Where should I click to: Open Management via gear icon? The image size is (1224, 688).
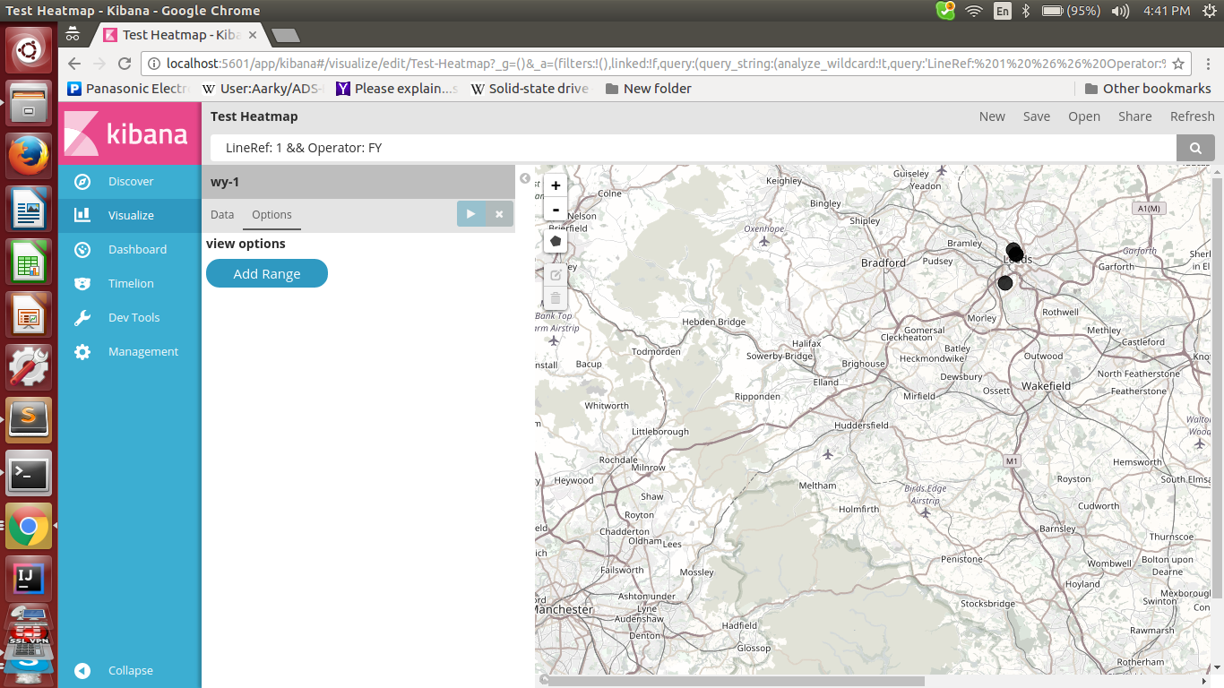coord(82,351)
